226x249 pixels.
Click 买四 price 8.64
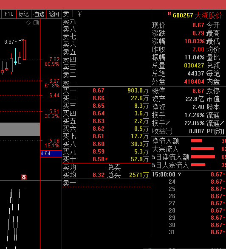click(99, 113)
